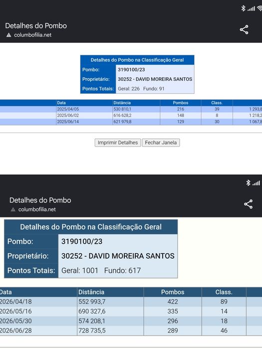Tap the lower Bluetooth status icon
The image size is (262, 349).
pos(248,183)
